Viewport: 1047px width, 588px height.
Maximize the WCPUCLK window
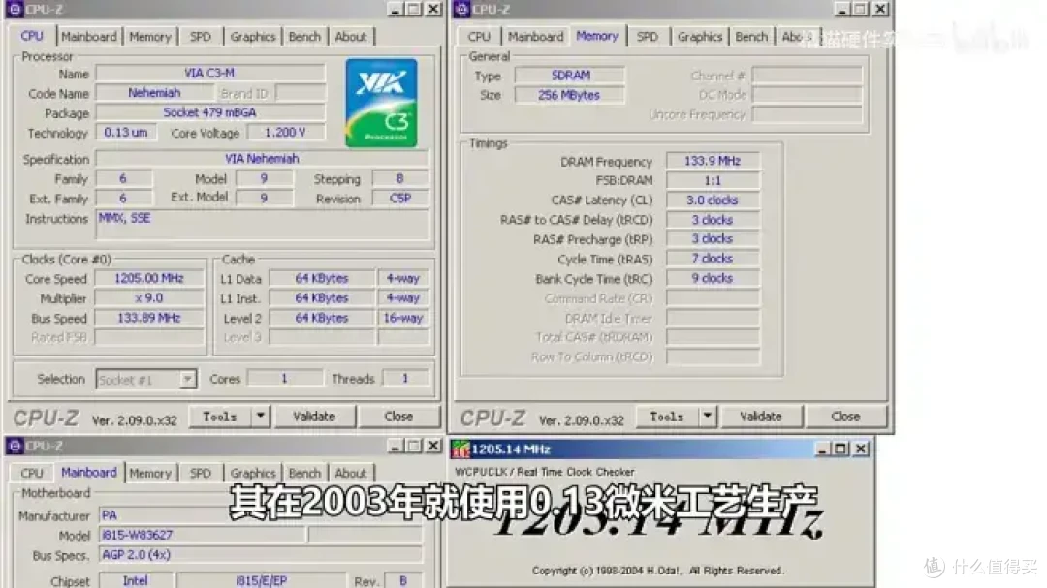841,449
